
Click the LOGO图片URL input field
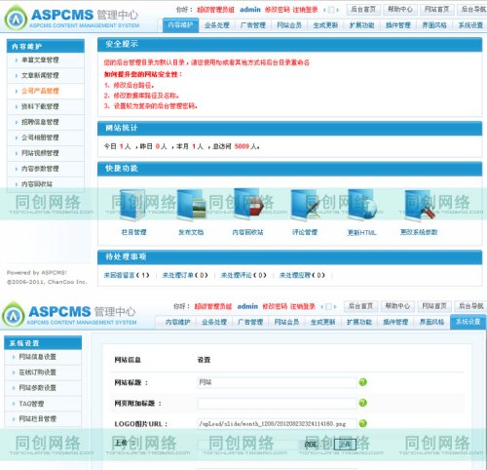[x=277, y=424]
